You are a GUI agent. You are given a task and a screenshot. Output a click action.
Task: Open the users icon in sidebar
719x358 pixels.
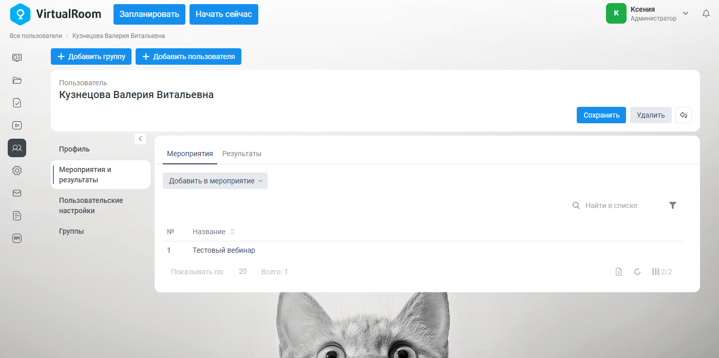click(x=17, y=148)
